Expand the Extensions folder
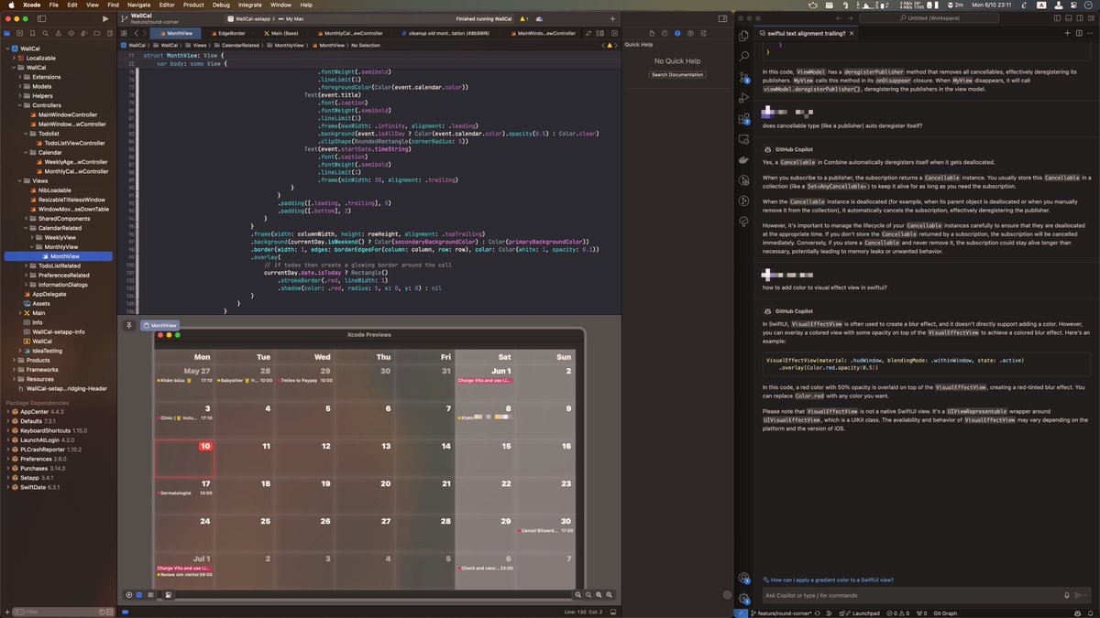Image resolution: width=1100 pixels, height=618 pixels. [x=20, y=77]
